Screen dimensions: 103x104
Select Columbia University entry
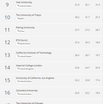(x=27, y=90)
